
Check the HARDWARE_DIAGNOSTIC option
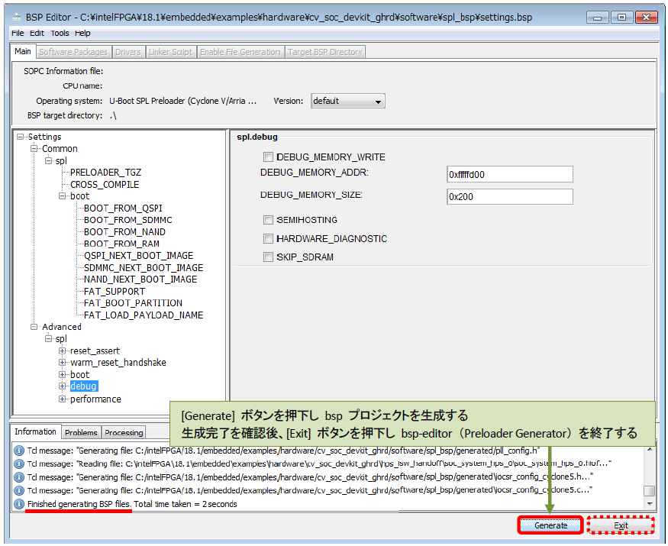268,239
